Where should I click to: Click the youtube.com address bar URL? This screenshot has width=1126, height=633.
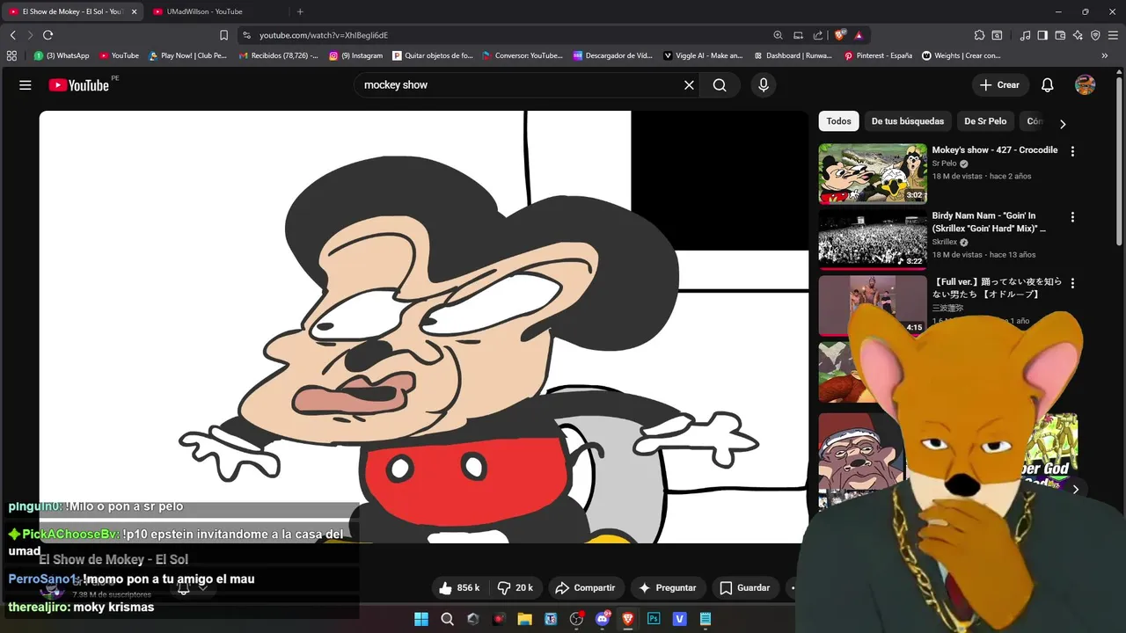(324, 35)
